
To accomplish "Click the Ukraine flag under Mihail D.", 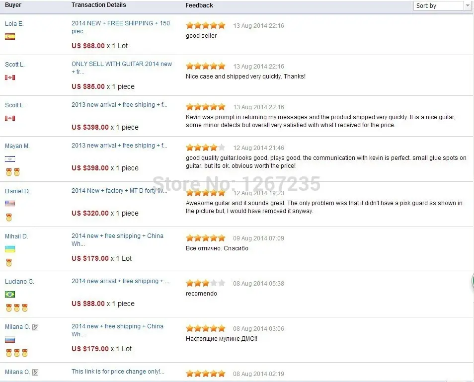I will click(10, 249).
